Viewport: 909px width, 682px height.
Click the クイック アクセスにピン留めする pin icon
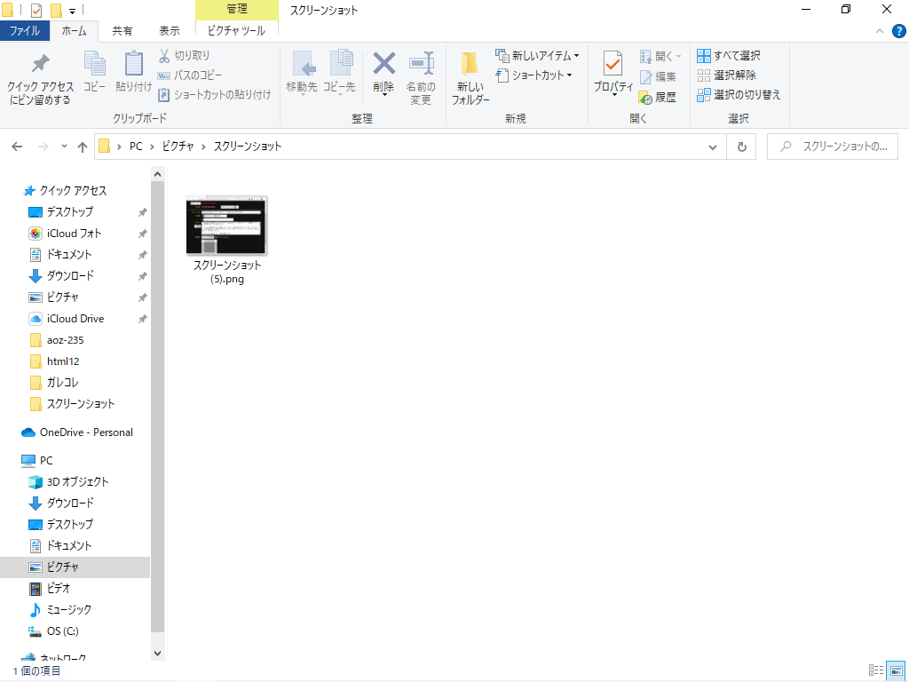coord(40,64)
